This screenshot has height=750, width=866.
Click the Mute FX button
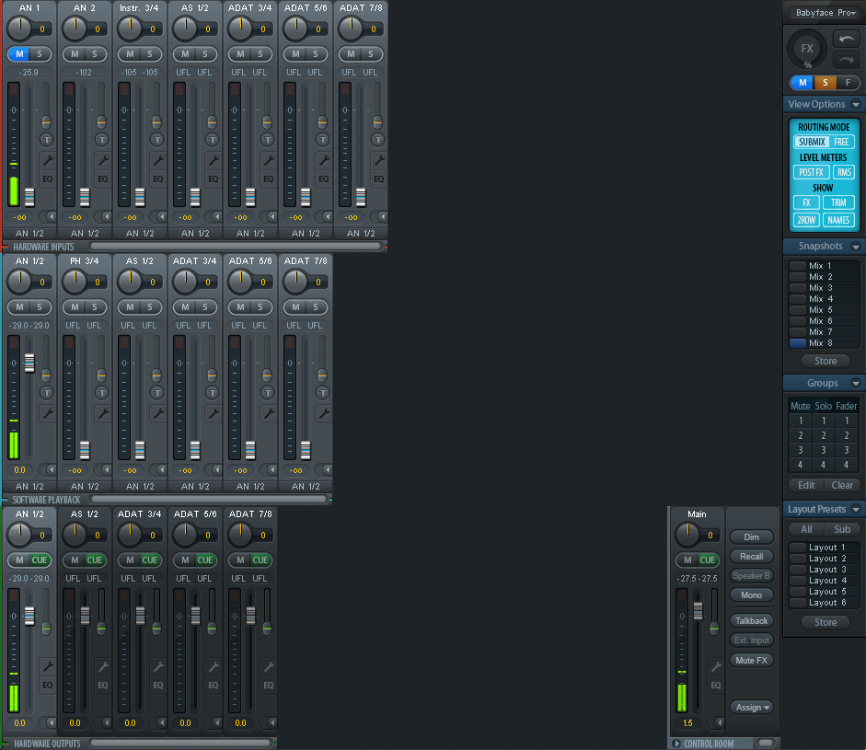point(752,661)
